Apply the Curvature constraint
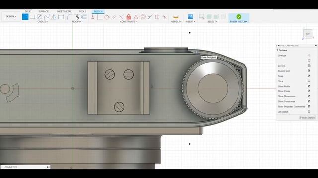The height and width of the screenshot is (178, 318). tap(164, 17)
